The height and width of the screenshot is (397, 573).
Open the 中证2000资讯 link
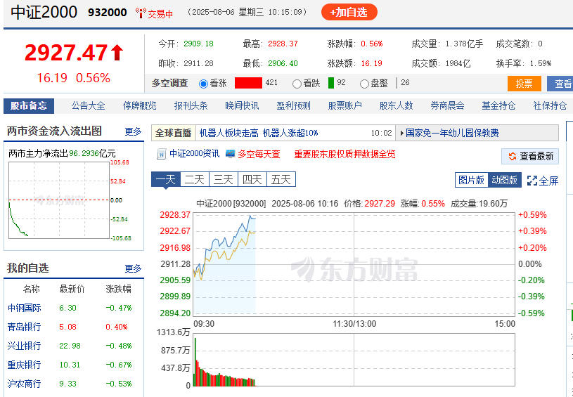point(195,154)
